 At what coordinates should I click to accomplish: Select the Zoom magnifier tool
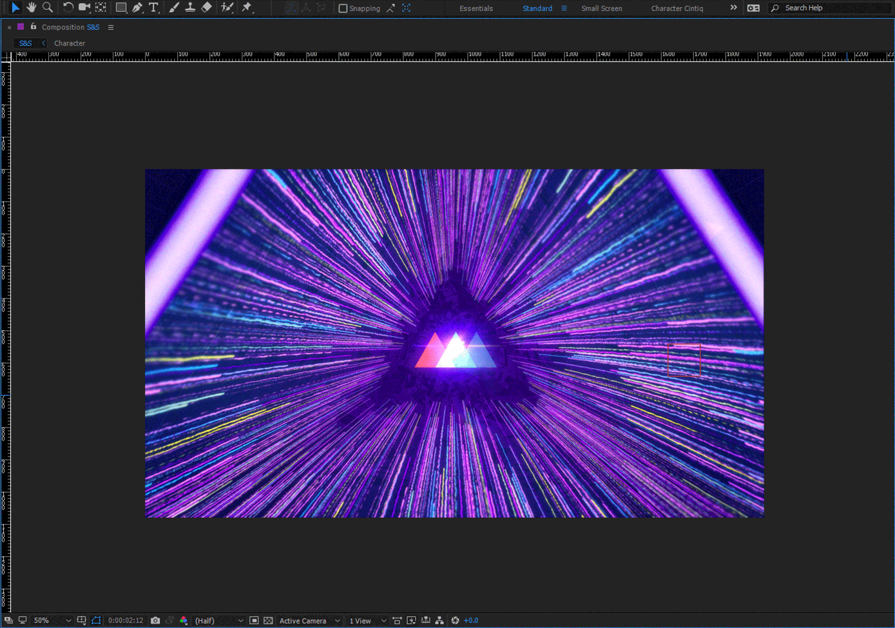[48, 7]
